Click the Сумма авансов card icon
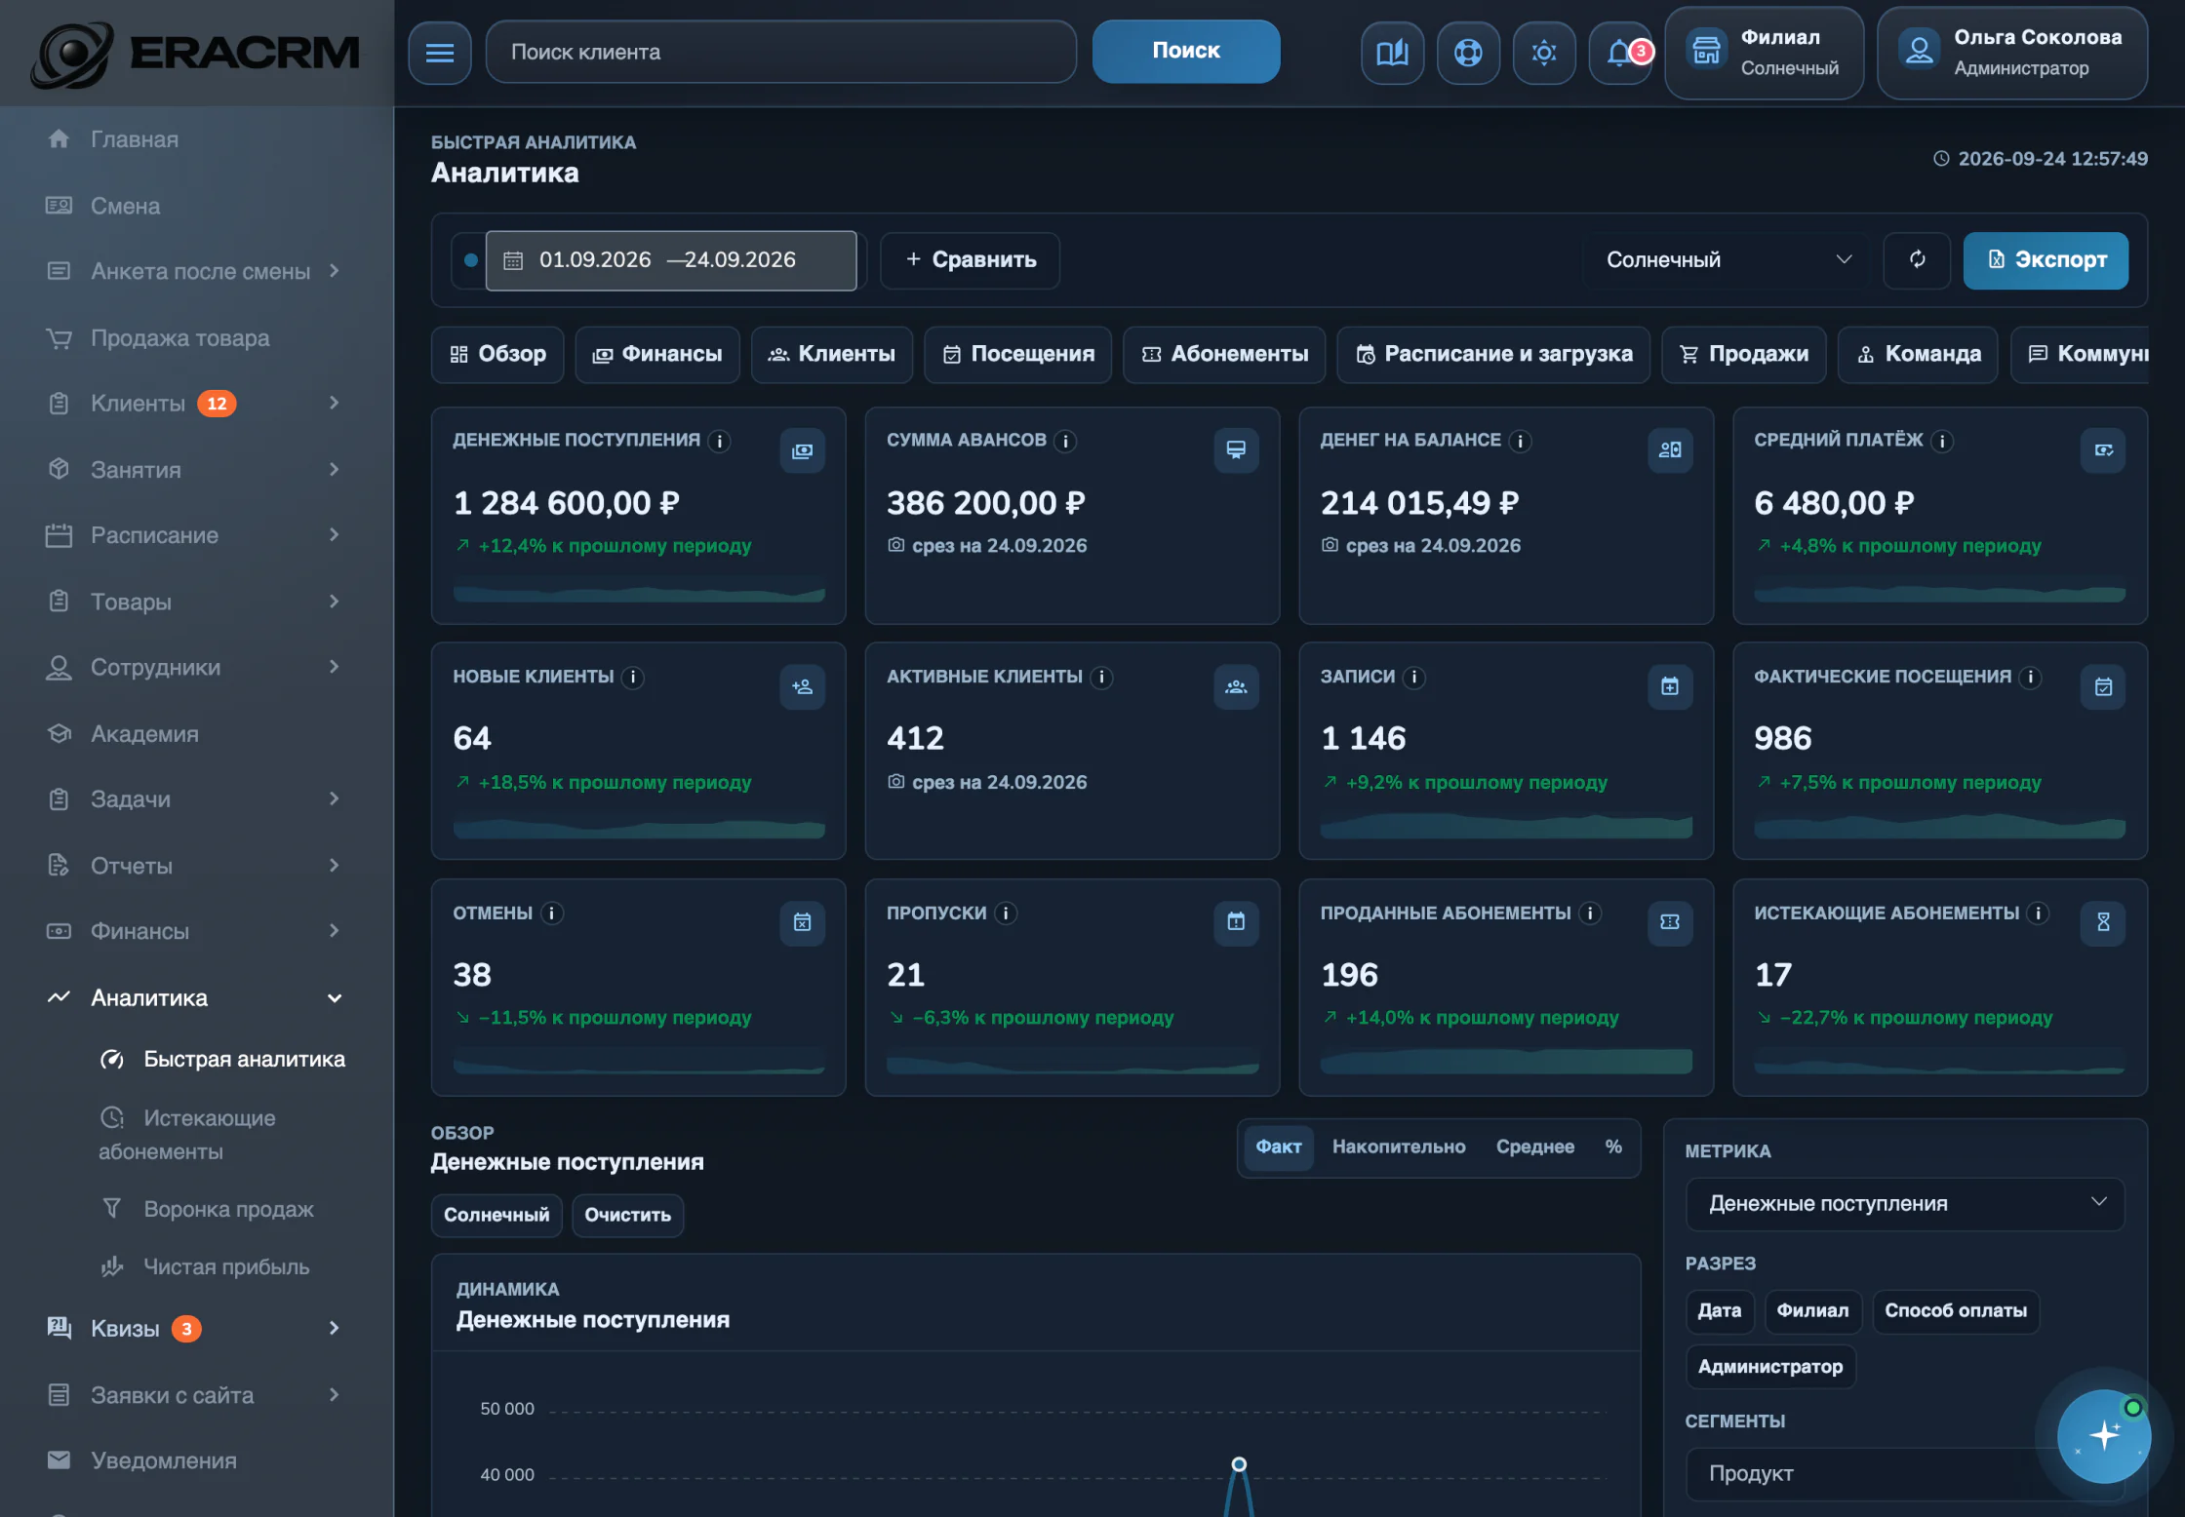The height and width of the screenshot is (1517, 2185). click(x=1236, y=450)
